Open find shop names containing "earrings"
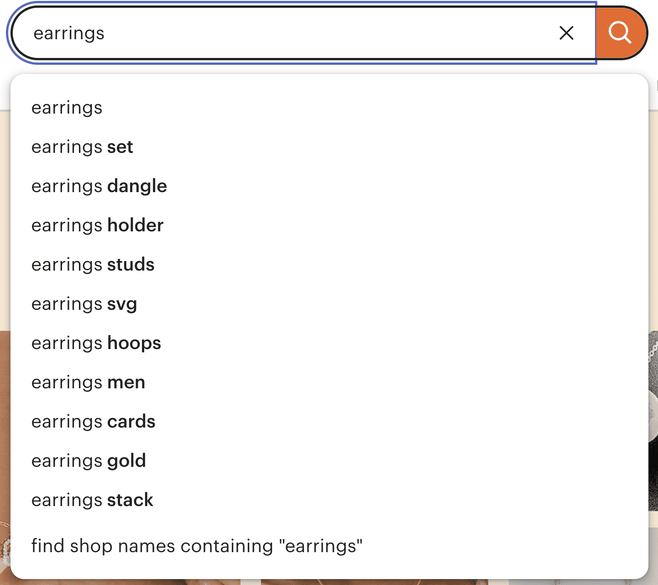 tap(329, 546)
